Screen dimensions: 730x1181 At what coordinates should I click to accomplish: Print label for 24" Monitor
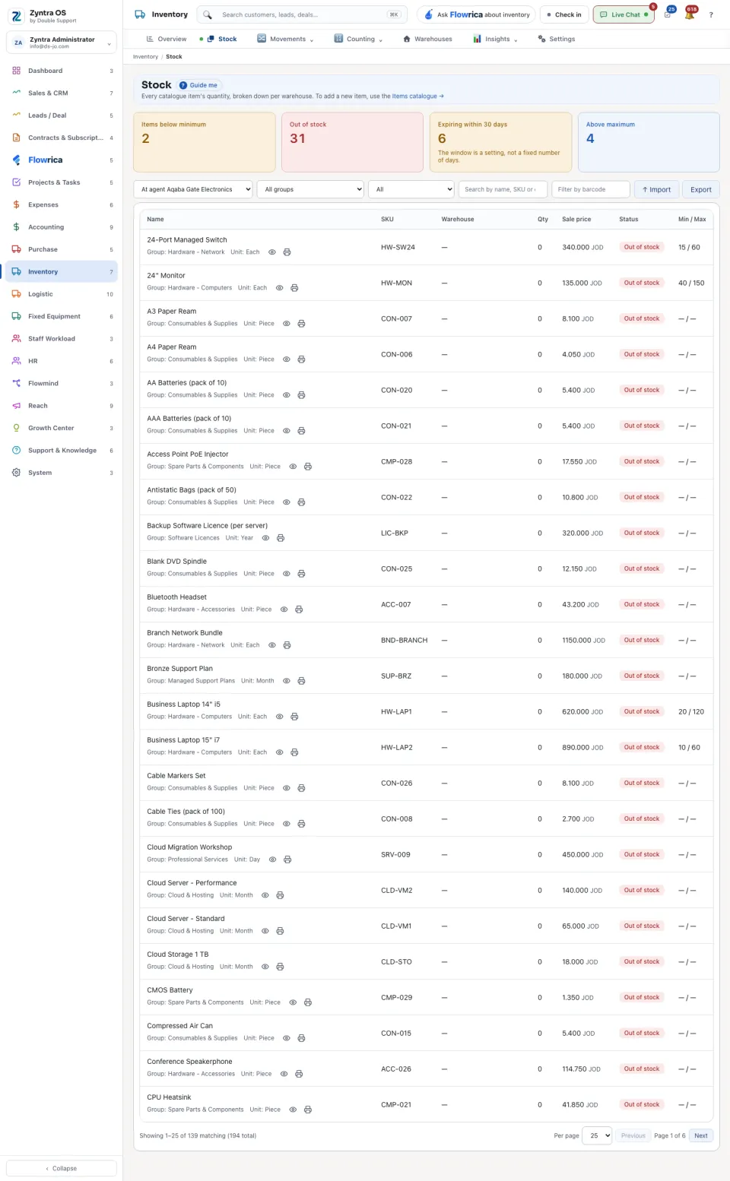coord(294,288)
